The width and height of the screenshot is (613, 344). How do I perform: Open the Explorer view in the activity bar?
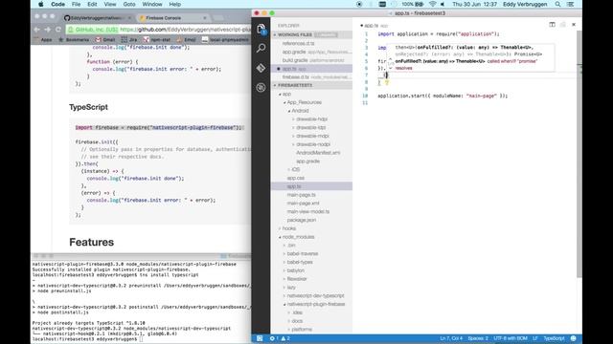point(261,29)
